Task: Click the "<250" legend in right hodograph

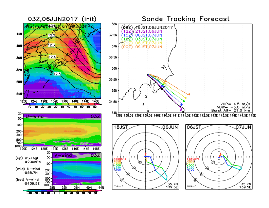Action: click(191, 168)
